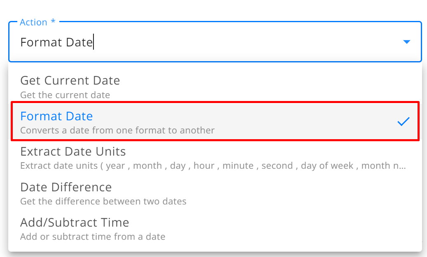The image size is (427, 257).
Task: Select the highlighted Format Date option
Action: 215,121
